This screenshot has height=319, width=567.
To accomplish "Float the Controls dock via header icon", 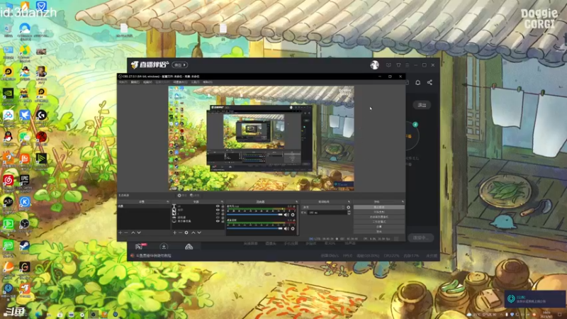I will coord(403,202).
